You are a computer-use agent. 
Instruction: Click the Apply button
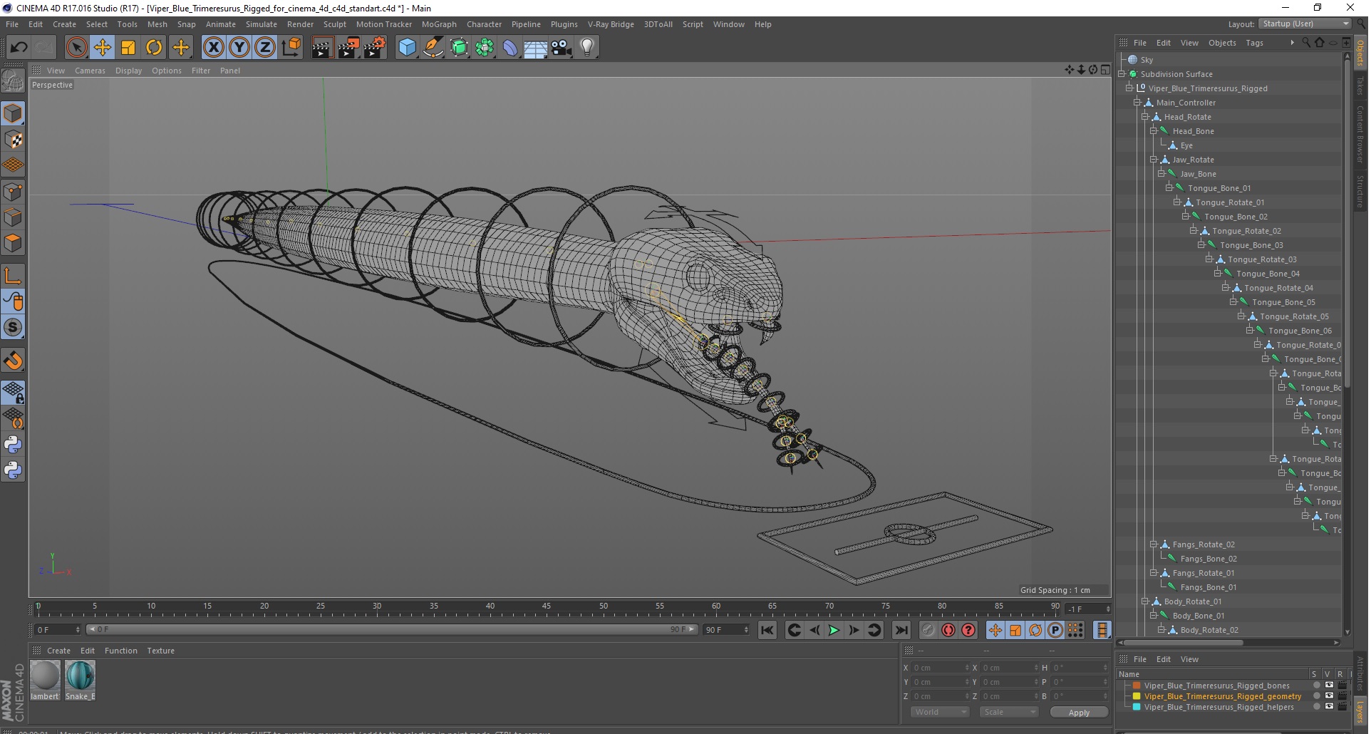coord(1079,713)
